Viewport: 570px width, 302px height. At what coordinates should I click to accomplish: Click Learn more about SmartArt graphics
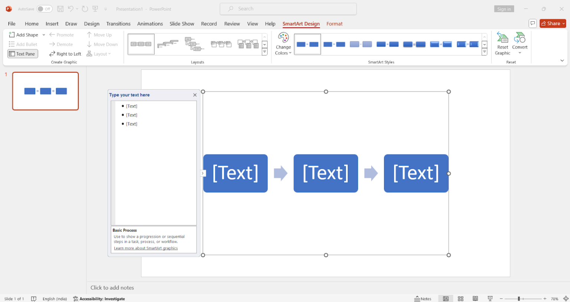click(145, 248)
